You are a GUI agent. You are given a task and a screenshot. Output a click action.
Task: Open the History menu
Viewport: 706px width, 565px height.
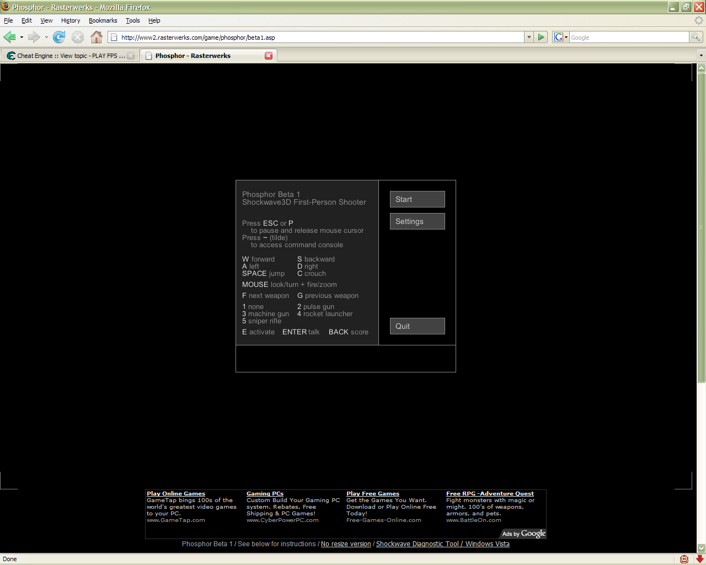pyautogui.click(x=71, y=20)
